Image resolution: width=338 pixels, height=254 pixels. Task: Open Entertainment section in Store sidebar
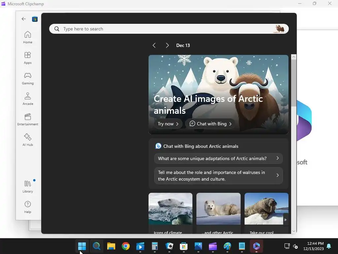(28, 119)
